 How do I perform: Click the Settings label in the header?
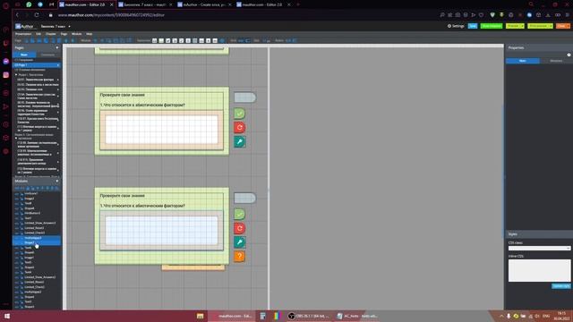(x=458, y=26)
